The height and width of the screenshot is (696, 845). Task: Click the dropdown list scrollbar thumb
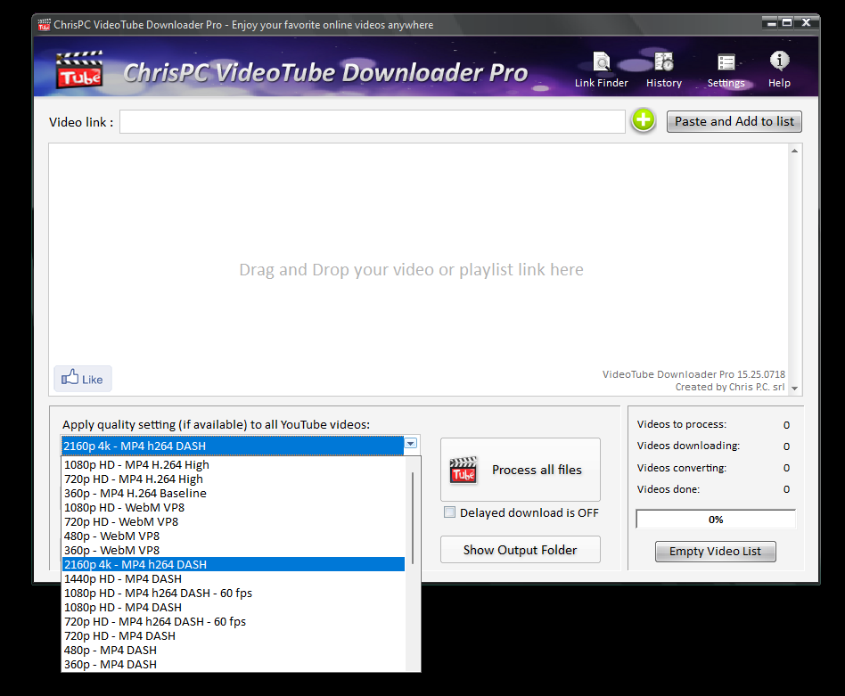pyautogui.click(x=413, y=519)
